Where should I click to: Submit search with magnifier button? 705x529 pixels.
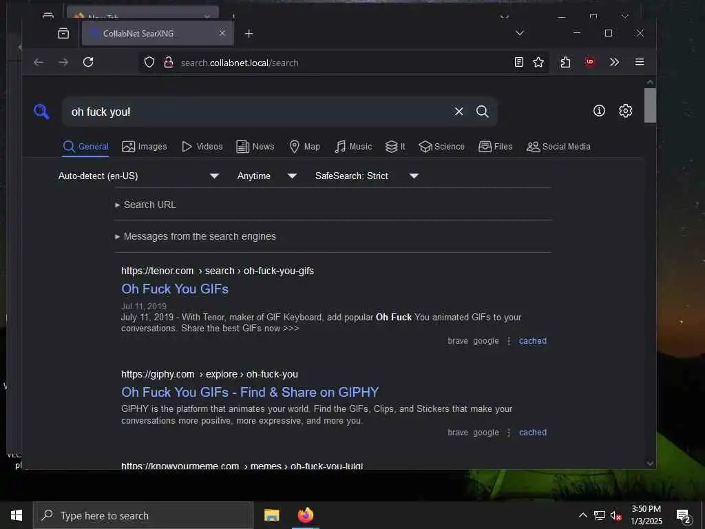(x=483, y=112)
